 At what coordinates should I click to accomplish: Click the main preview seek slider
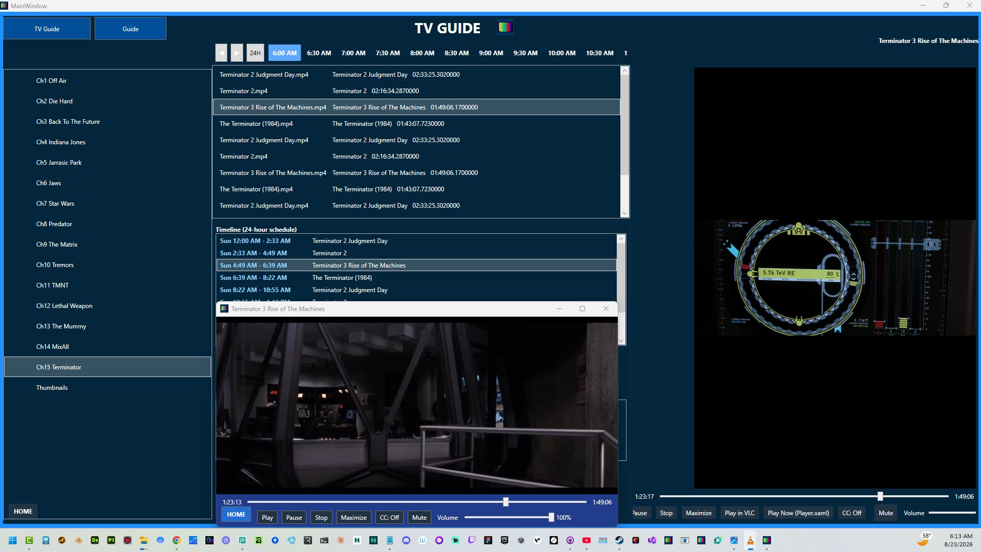tap(804, 496)
